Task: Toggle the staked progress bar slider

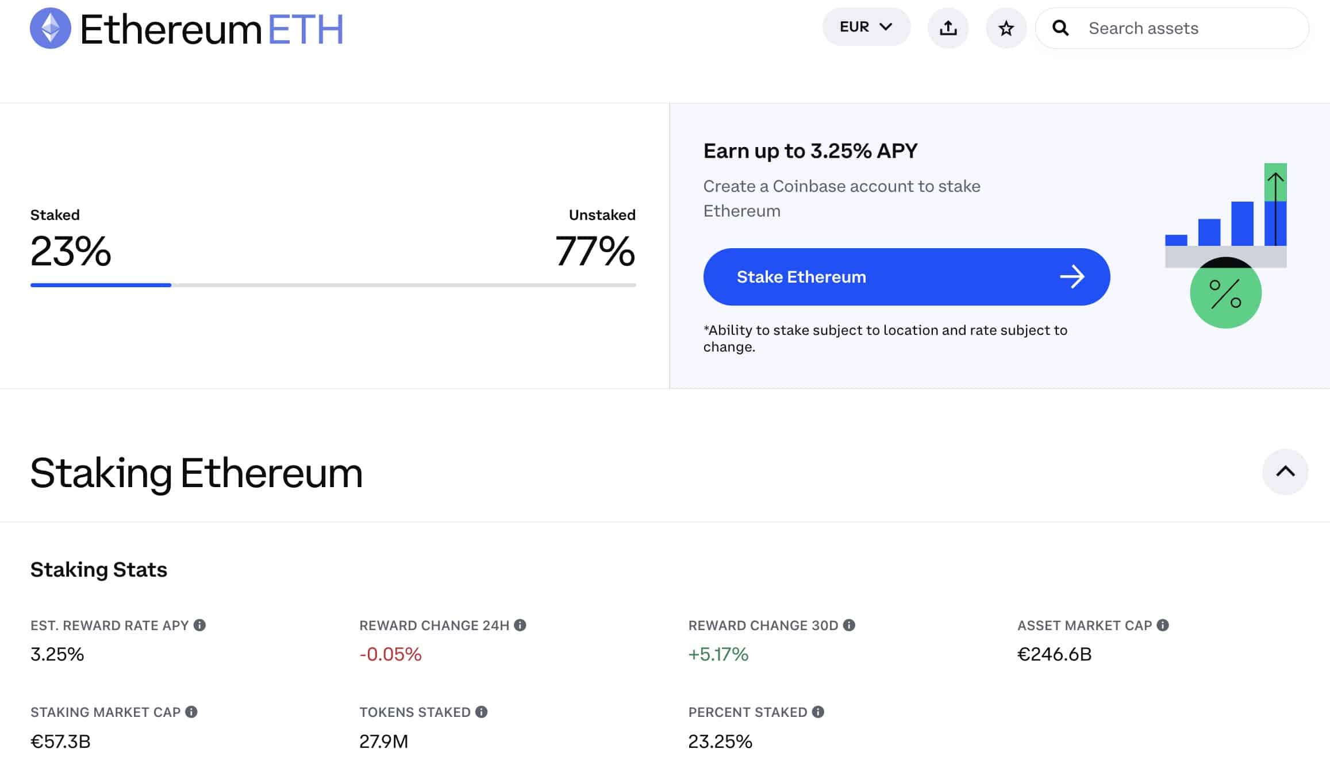Action: 170,284
